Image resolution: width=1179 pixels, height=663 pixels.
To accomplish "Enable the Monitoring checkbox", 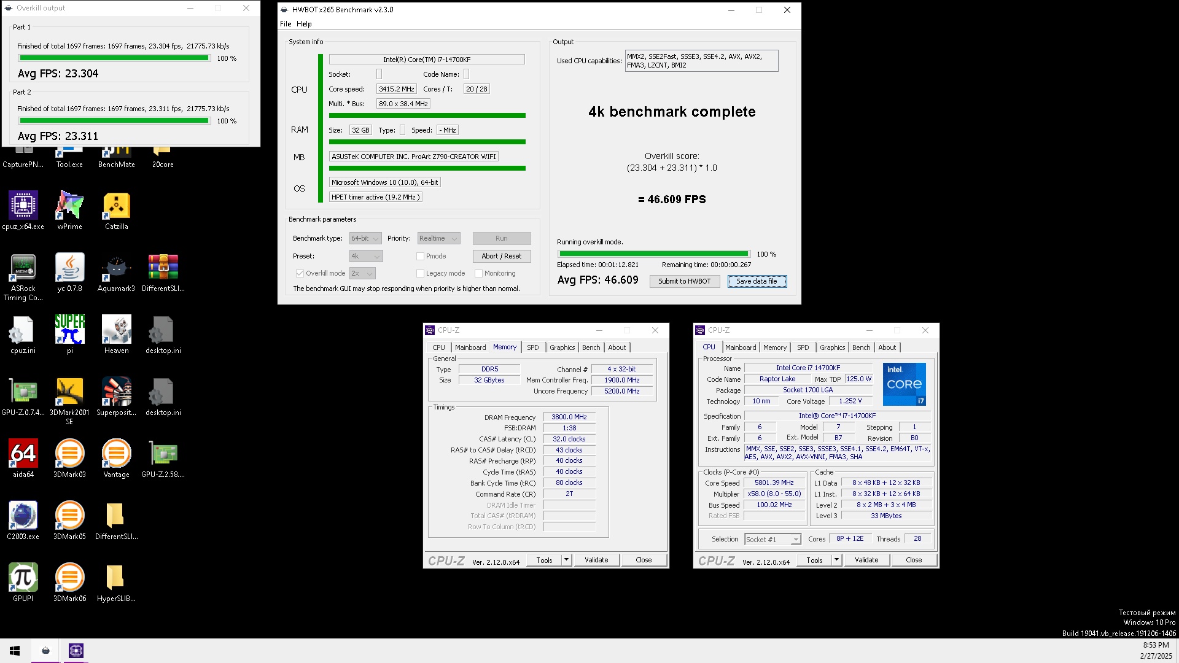I will 478,274.
